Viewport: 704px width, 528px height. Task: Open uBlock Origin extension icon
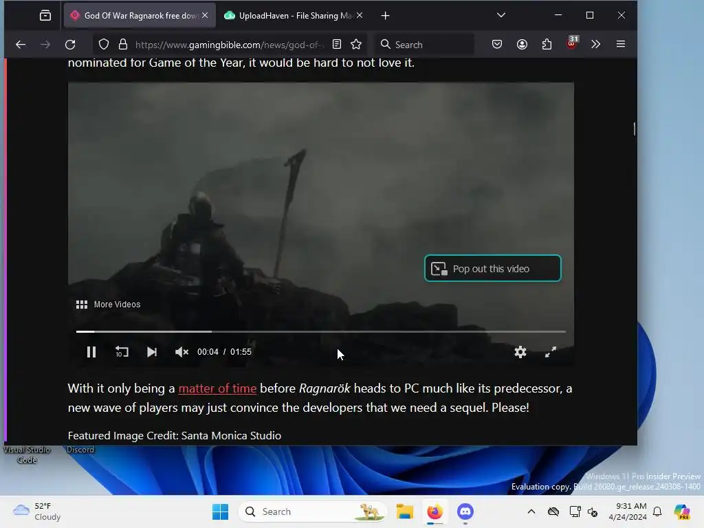[571, 43]
